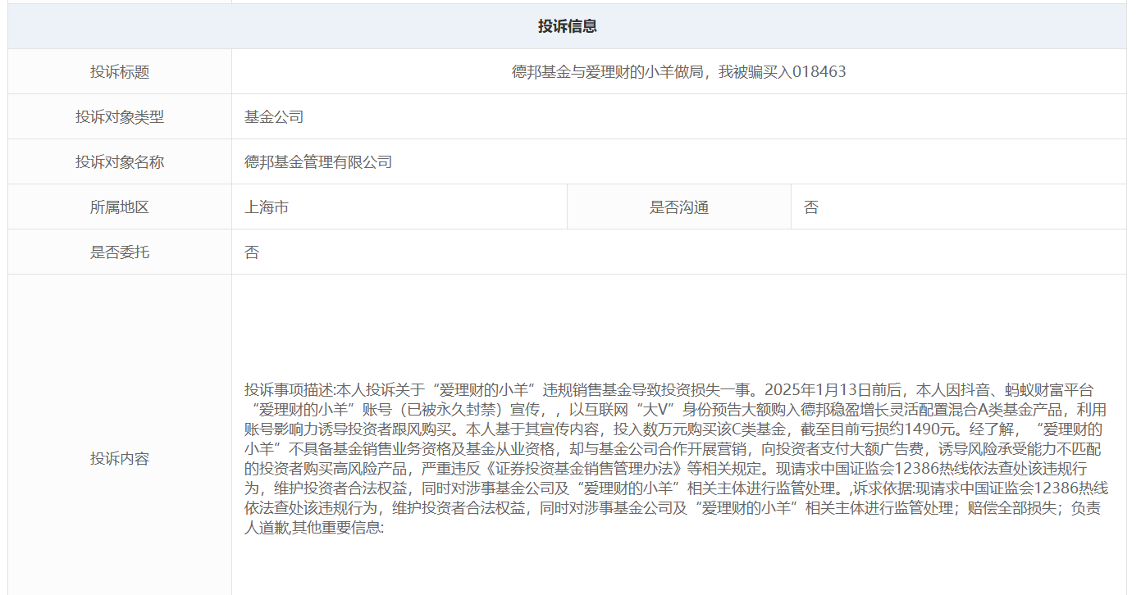Click the 上海市 region value
The height and width of the screenshot is (595, 1141).
[267, 207]
